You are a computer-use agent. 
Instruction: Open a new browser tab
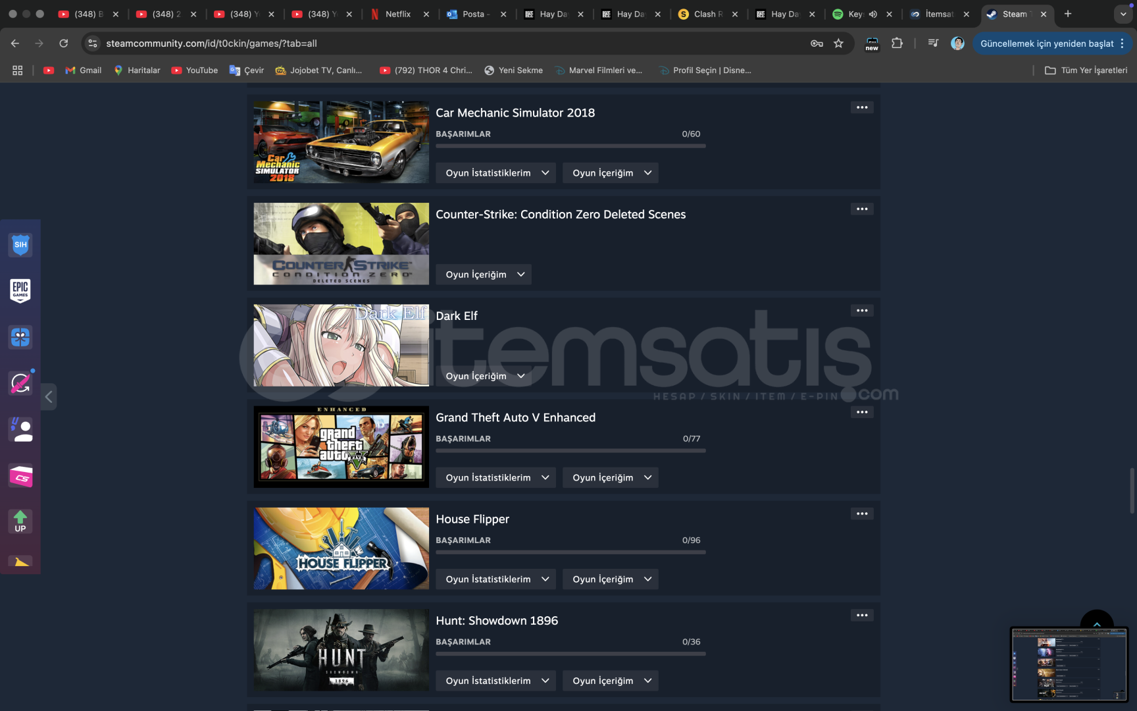[x=1068, y=14]
